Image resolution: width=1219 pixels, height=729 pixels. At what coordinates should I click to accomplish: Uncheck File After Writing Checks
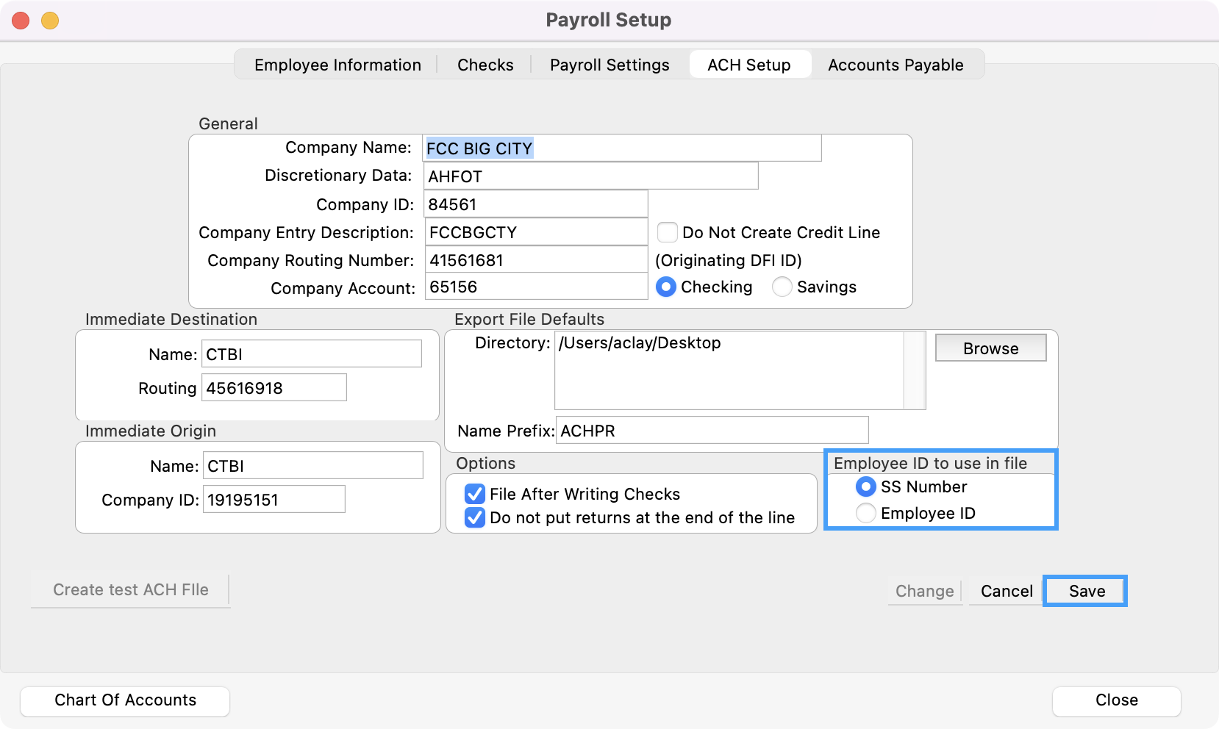475,494
